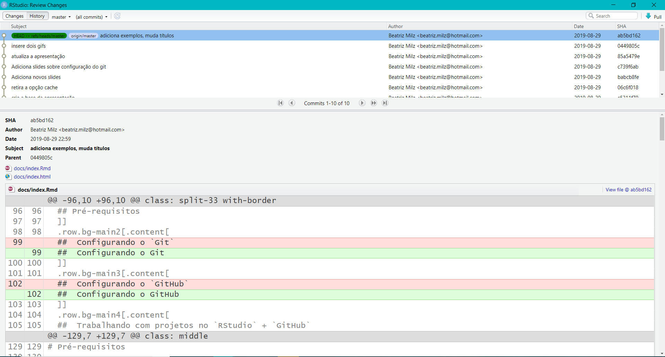Switch to the History view
This screenshot has height=357, width=665.
click(x=37, y=16)
